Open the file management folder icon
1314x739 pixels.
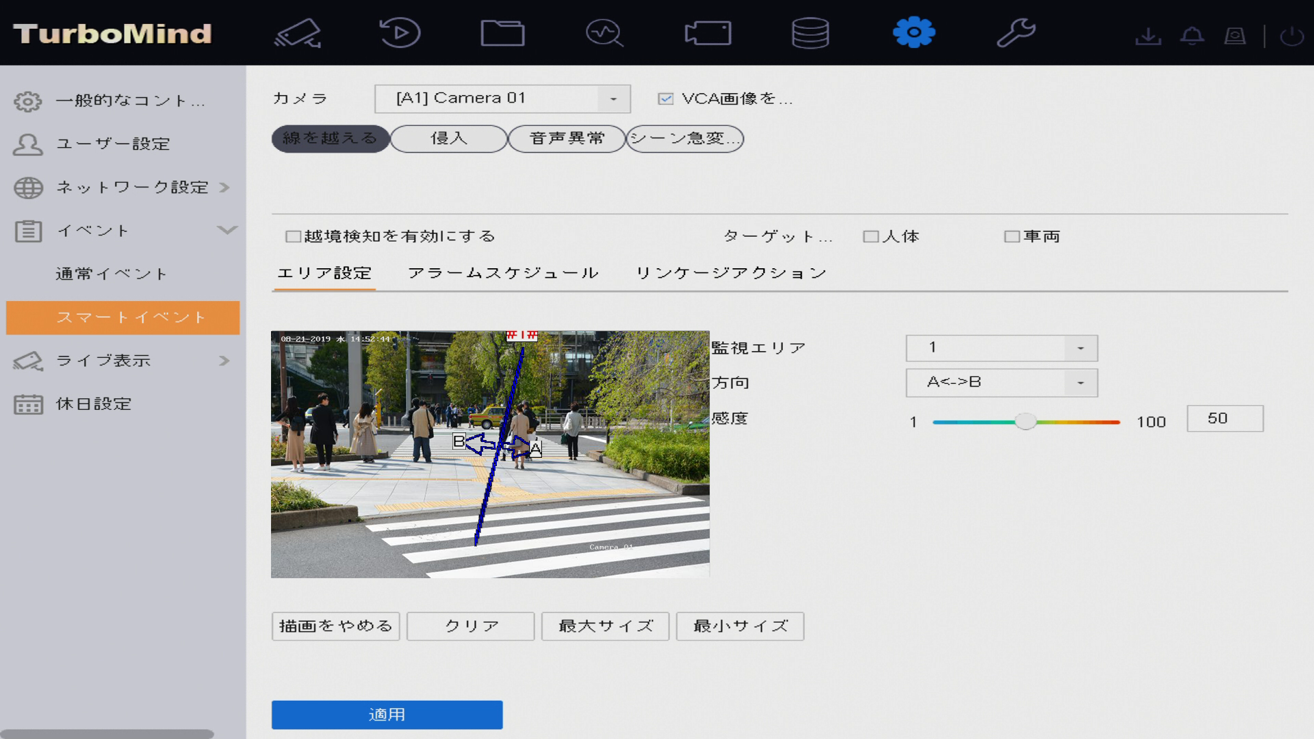pos(502,33)
